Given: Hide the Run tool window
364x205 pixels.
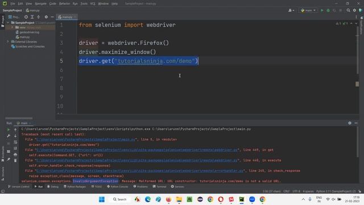Looking at the screenshot, I should (x=356, y=123).
